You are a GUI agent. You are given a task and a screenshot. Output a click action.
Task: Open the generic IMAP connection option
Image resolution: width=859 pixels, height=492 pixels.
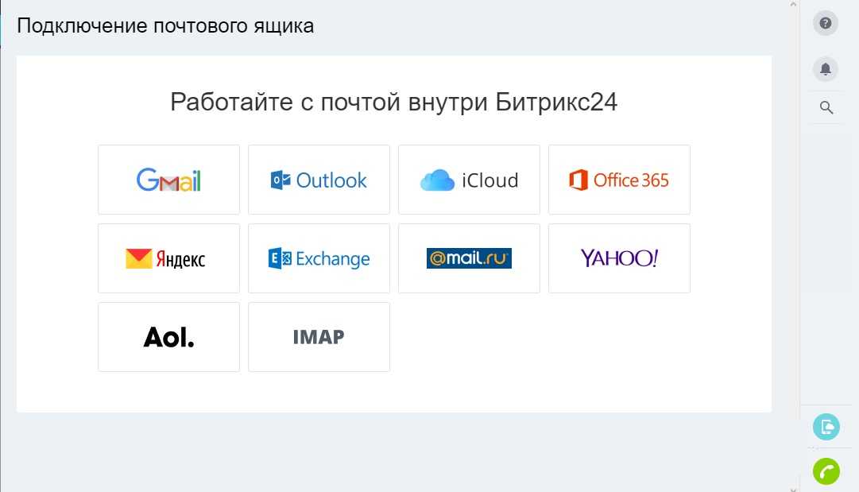click(319, 337)
